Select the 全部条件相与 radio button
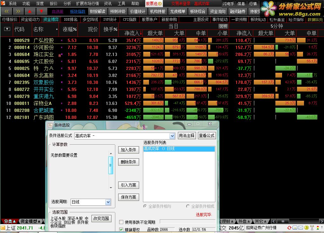 point(145,206)
